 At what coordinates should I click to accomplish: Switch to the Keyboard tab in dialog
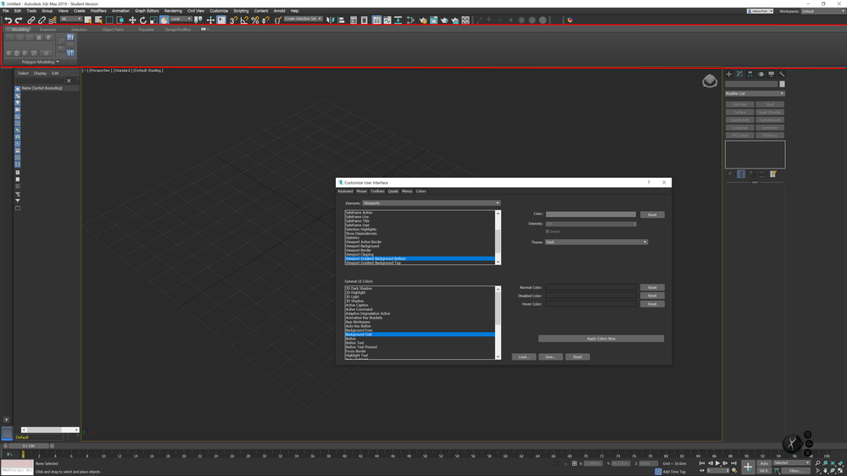click(345, 191)
